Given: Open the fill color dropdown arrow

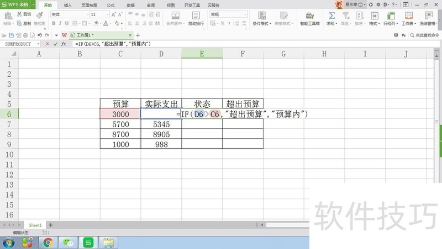Looking at the screenshot, I should pyautogui.click(x=101, y=23).
